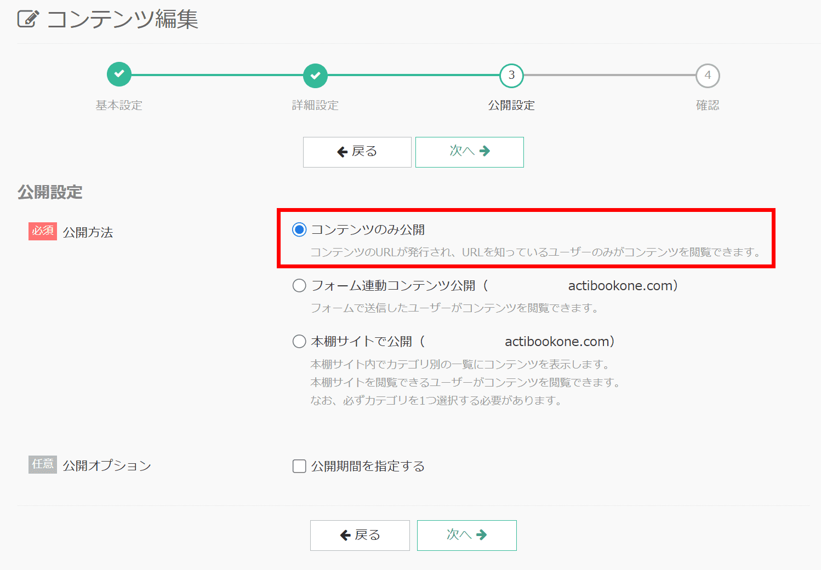Viewport: 821px width, 570px height.
Task: Click the red 必須 badge next to 公開方法
Action: (x=42, y=231)
